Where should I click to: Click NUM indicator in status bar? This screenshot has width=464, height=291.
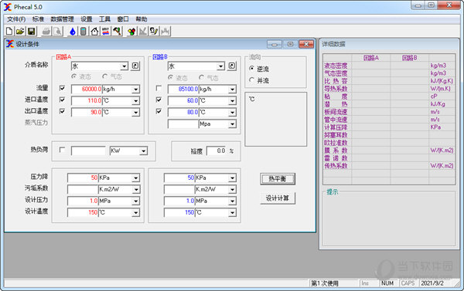coord(387,283)
